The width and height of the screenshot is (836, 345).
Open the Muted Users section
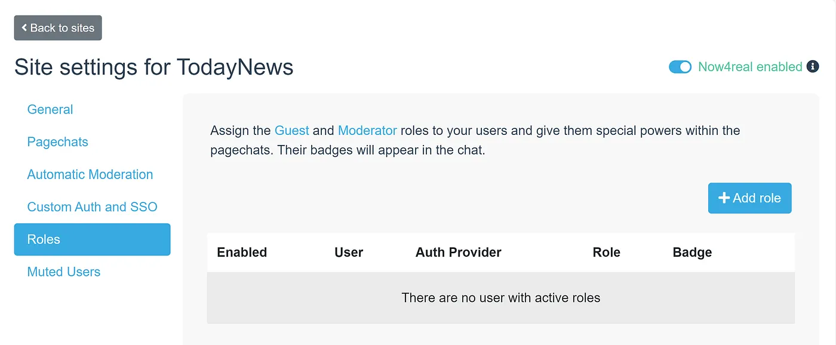[x=64, y=272]
